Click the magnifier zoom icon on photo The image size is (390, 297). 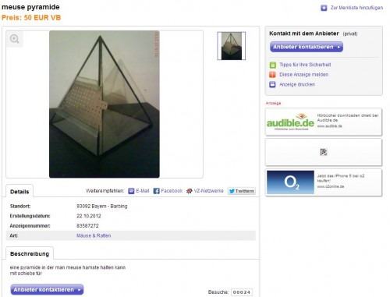tap(15, 39)
